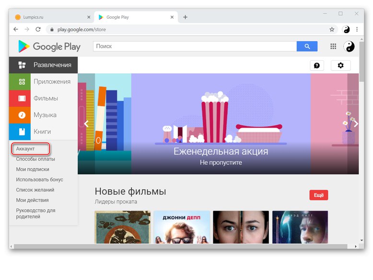
Task: Click the vertical scrollbar thumb
Action: click(x=361, y=62)
